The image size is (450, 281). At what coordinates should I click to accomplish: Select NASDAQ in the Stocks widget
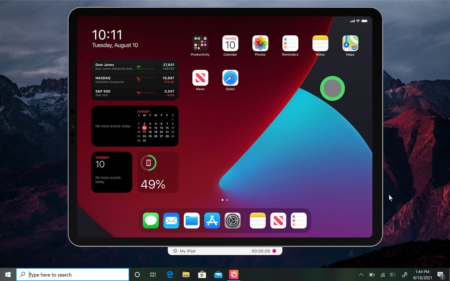tap(135, 79)
